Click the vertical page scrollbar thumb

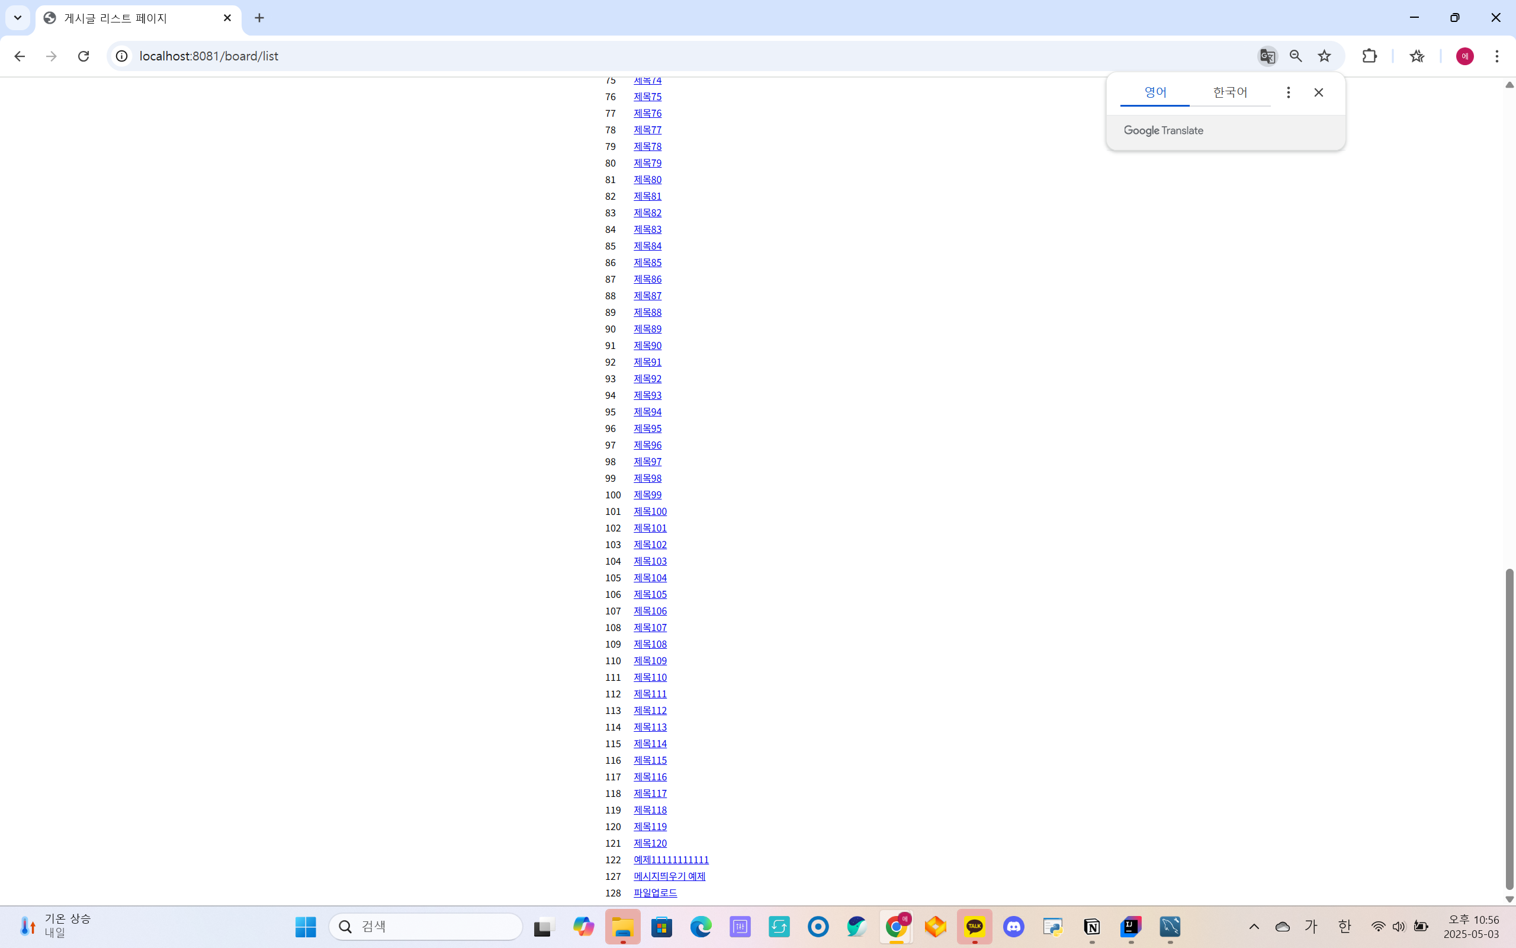coord(1509,728)
